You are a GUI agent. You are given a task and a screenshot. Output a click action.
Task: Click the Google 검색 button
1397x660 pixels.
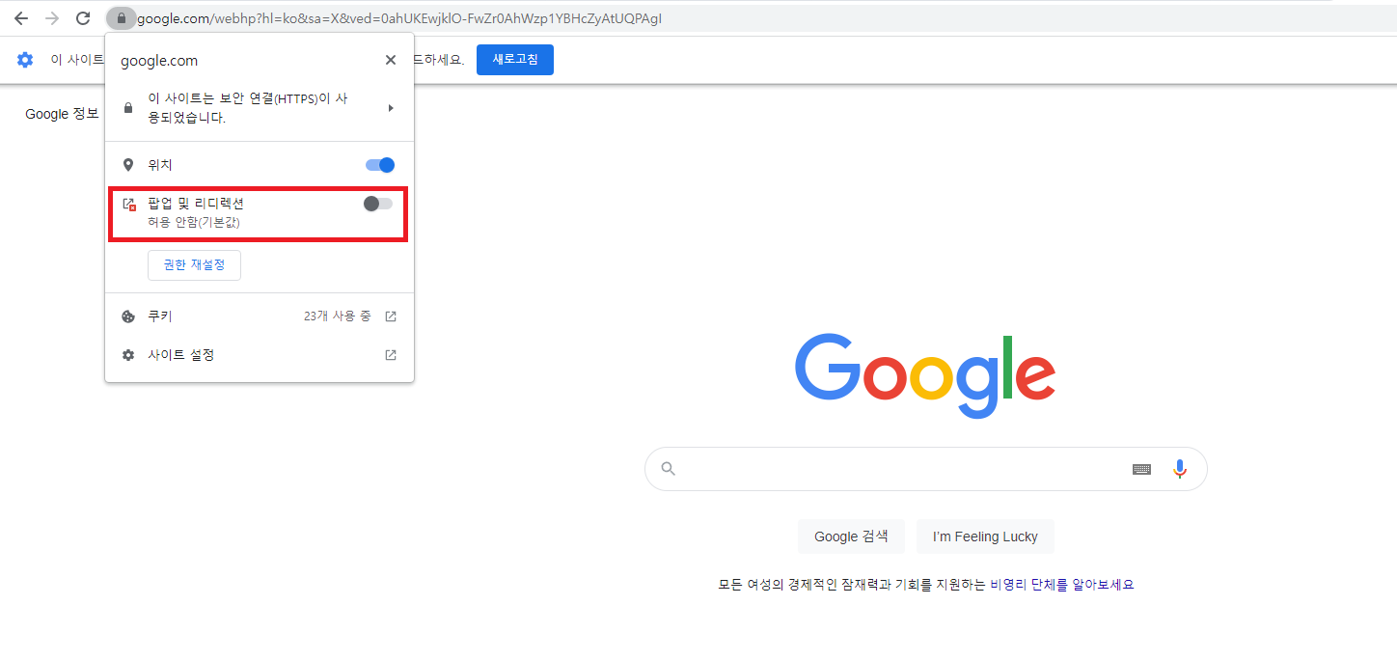[851, 536]
